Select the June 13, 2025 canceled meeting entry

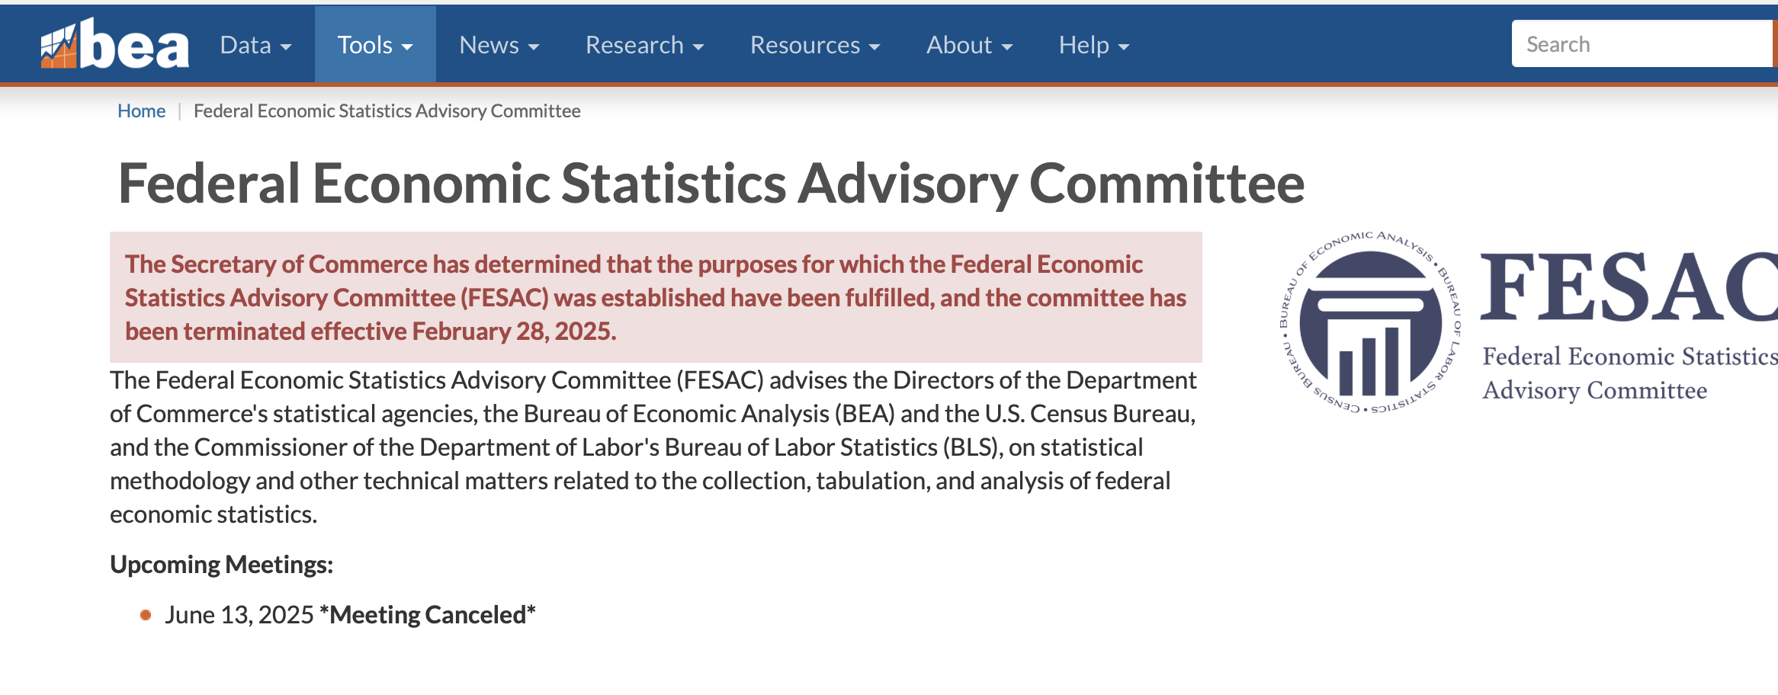(x=350, y=615)
